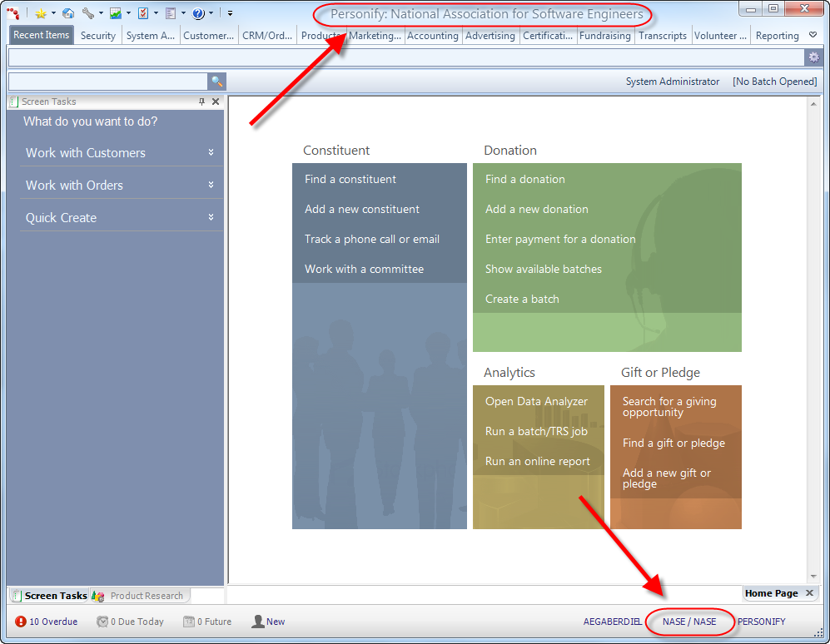Viewport: 830px width, 644px height.
Task: Open the Certificati... tab
Action: pyautogui.click(x=548, y=36)
